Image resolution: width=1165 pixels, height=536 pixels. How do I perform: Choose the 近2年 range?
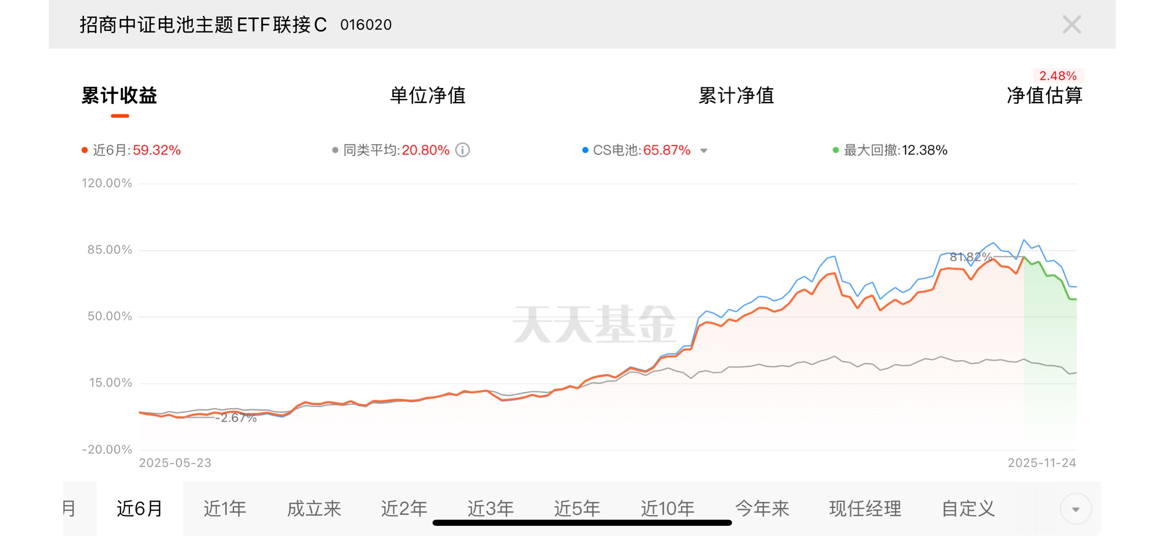(404, 509)
